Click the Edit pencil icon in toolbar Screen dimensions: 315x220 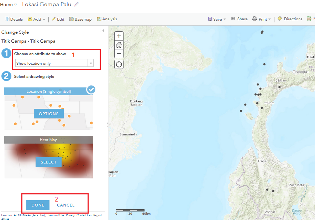point(53,19)
